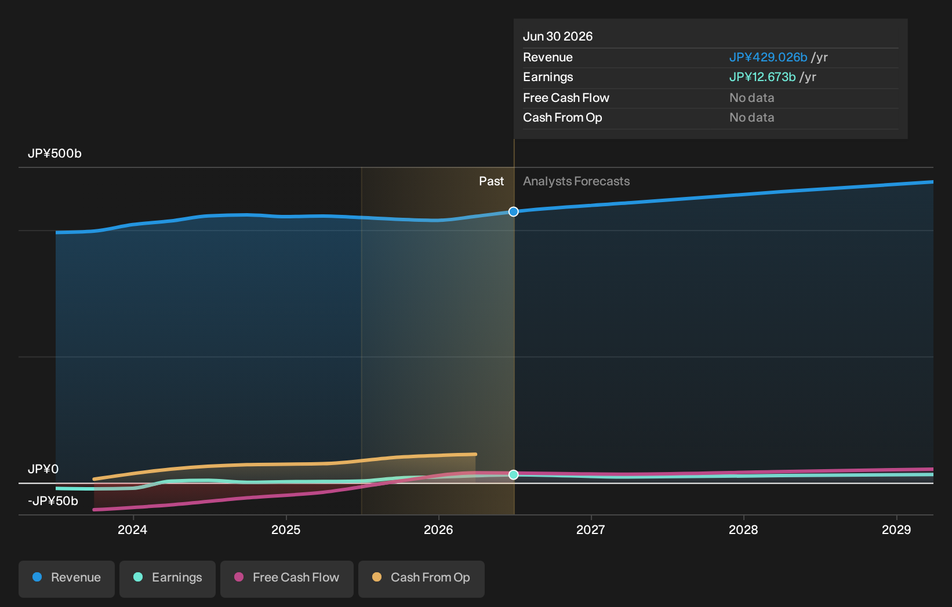Image resolution: width=952 pixels, height=607 pixels.
Task: Select the 2028 x-axis label
Action: tap(743, 530)
